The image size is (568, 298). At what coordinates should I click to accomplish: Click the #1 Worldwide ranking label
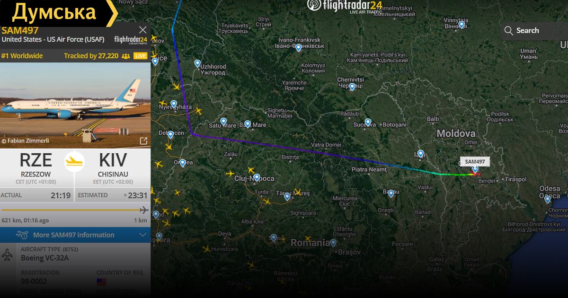(22, 56)
